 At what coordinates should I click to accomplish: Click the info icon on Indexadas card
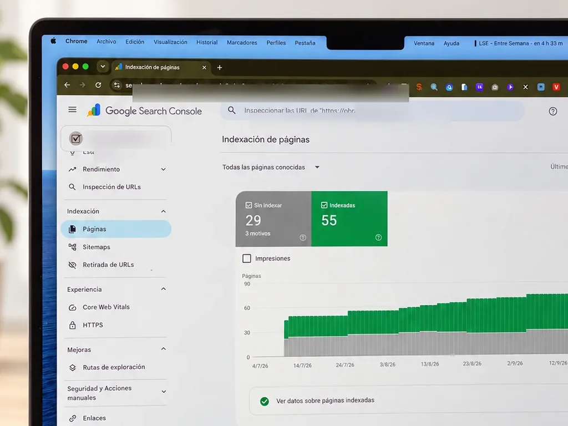378,237
